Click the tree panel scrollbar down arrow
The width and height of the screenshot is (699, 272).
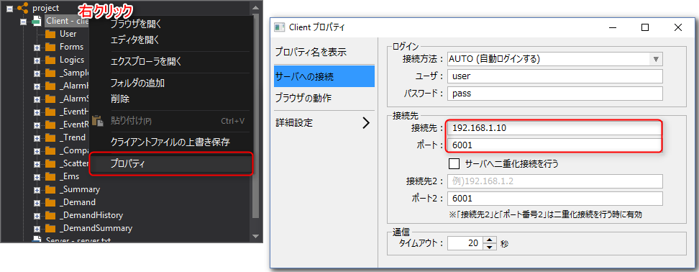(256, 235)
